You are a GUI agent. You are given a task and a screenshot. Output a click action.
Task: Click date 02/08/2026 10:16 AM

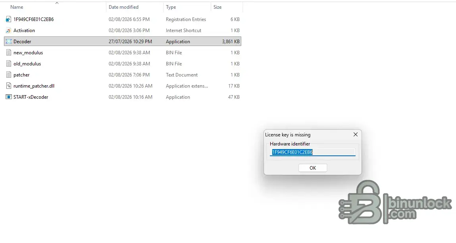tap(131, 97)
